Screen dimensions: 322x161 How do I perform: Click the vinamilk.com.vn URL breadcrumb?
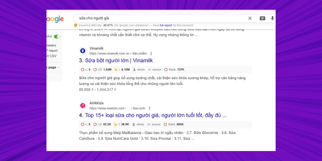(x=118, y=53)
